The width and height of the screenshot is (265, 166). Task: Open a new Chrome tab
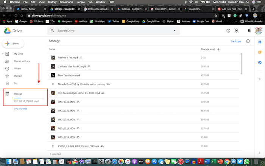pos(253,9)
